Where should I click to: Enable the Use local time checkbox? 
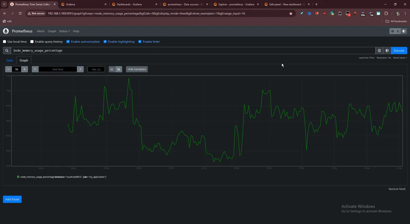(5, 42)
